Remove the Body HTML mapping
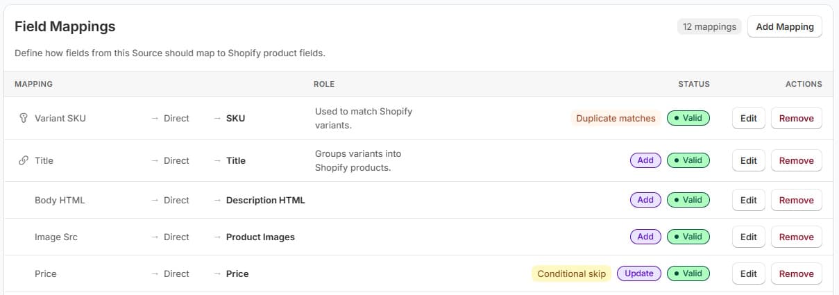839x295 pixels. 796,200
